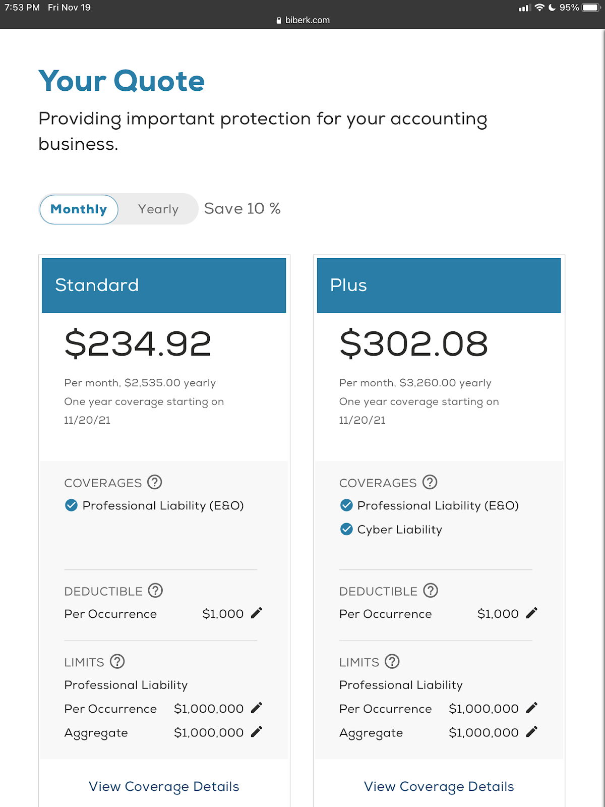This screenshot has height=807, width=605.
Task: Open Standard Coverages help question icon
Action: [x=155, y=482]
